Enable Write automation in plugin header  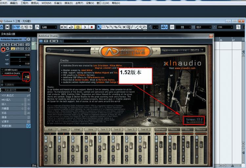point(56,41)
